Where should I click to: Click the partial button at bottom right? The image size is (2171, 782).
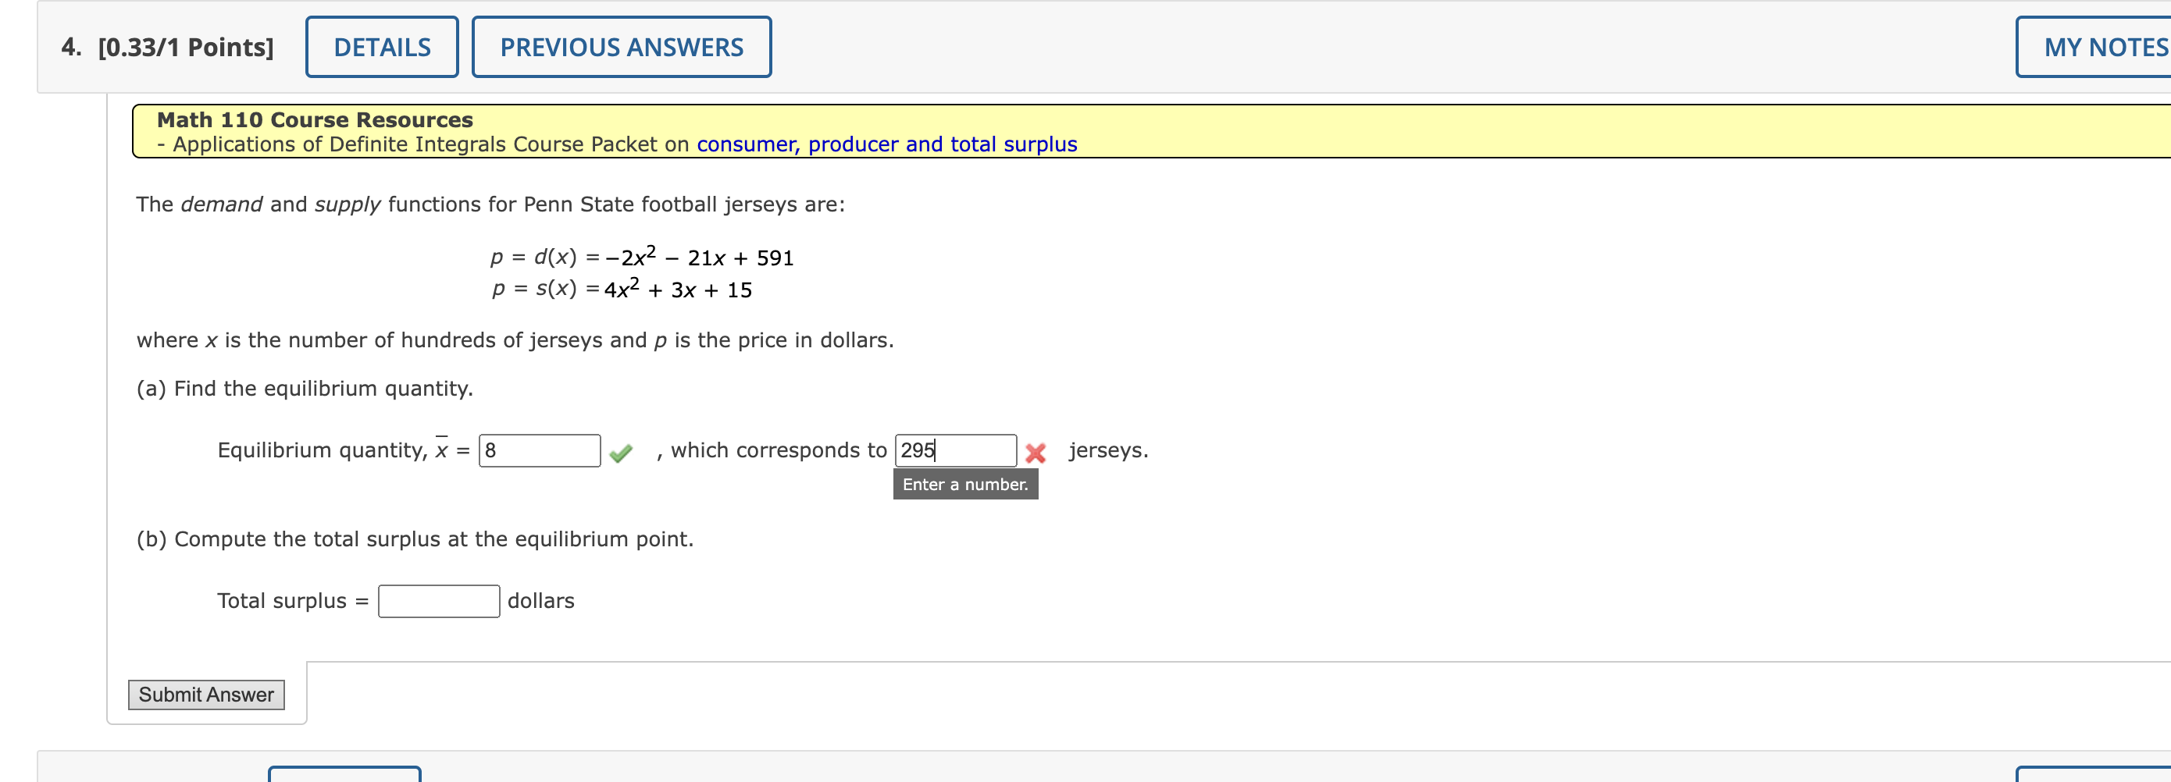tap(2092, 773)
